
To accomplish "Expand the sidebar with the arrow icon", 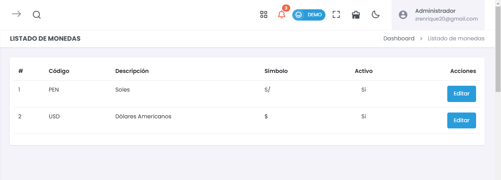I will tap(16, 14).
